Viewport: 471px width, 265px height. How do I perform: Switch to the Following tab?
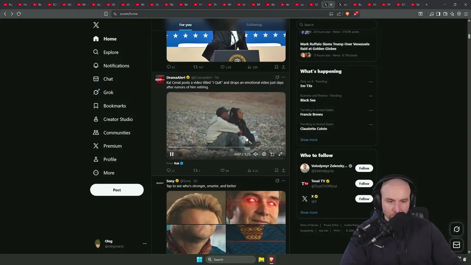point(254,25)
